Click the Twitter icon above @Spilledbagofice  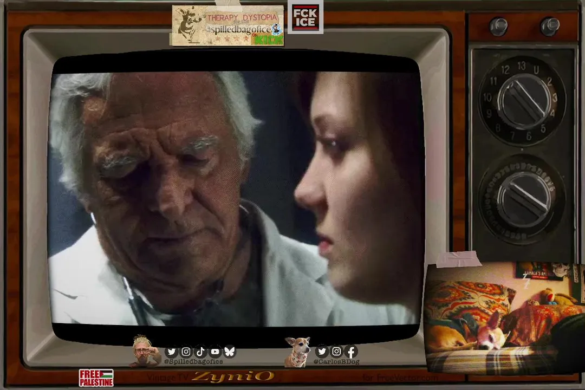point(171,352)
